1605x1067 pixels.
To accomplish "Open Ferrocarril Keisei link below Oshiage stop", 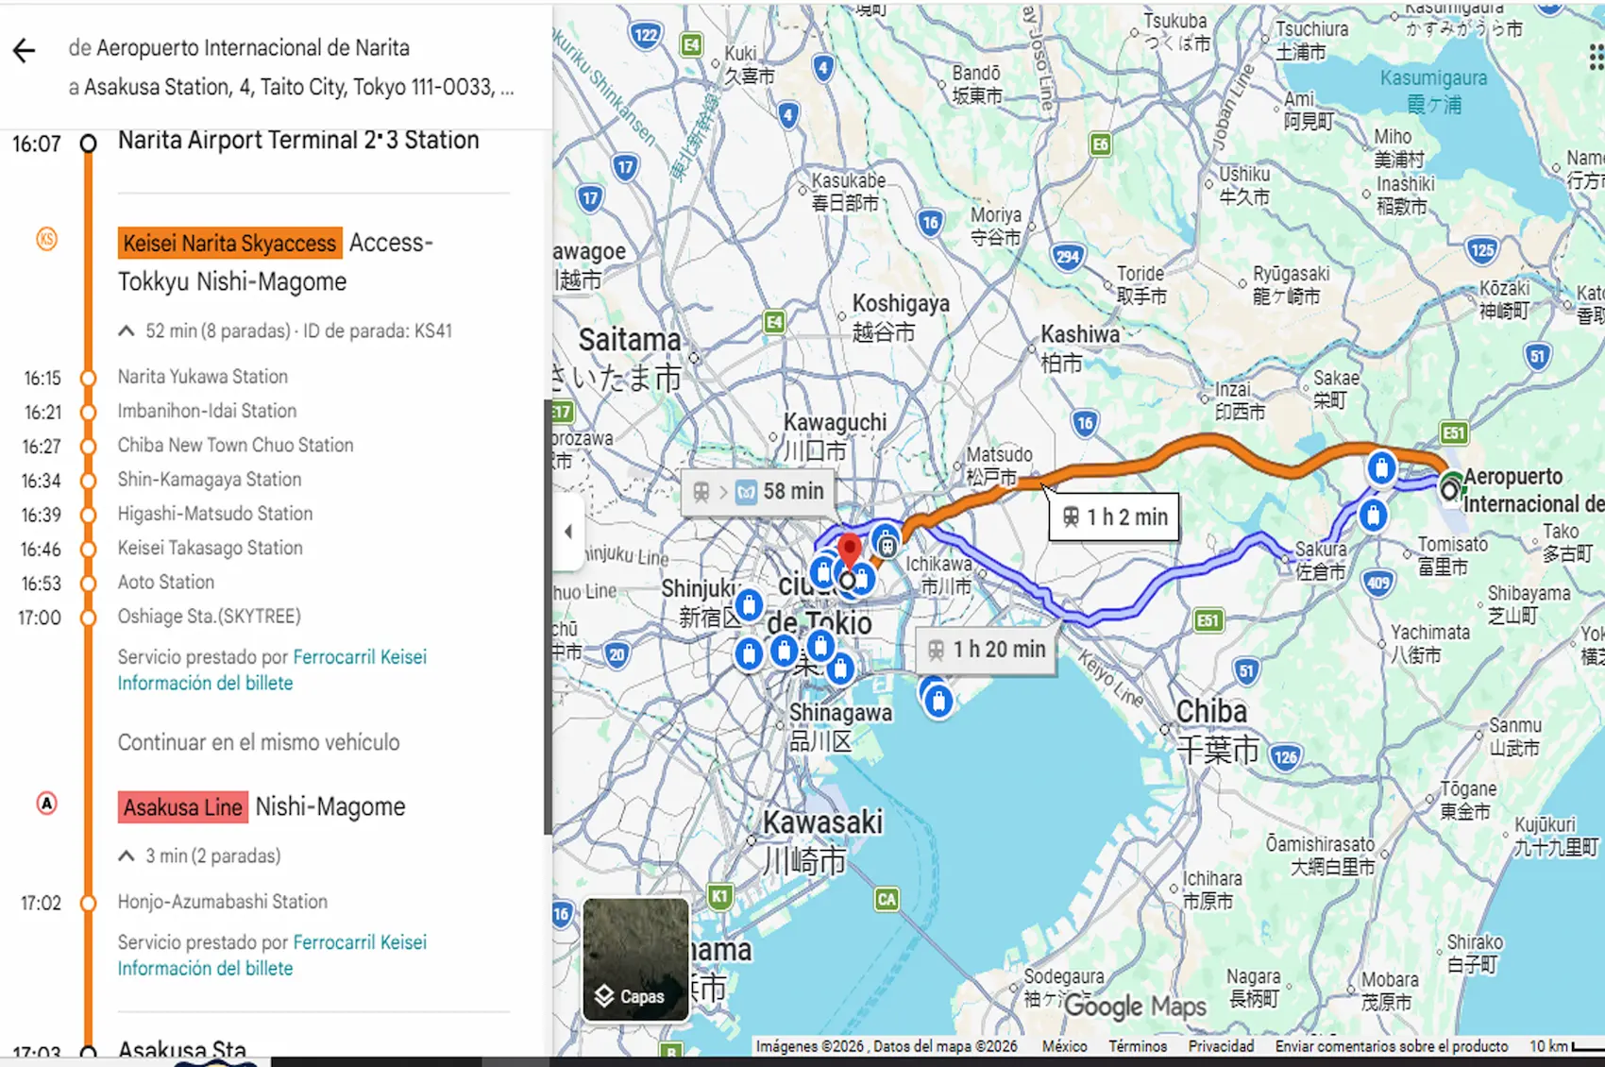I will click(360, 657).
